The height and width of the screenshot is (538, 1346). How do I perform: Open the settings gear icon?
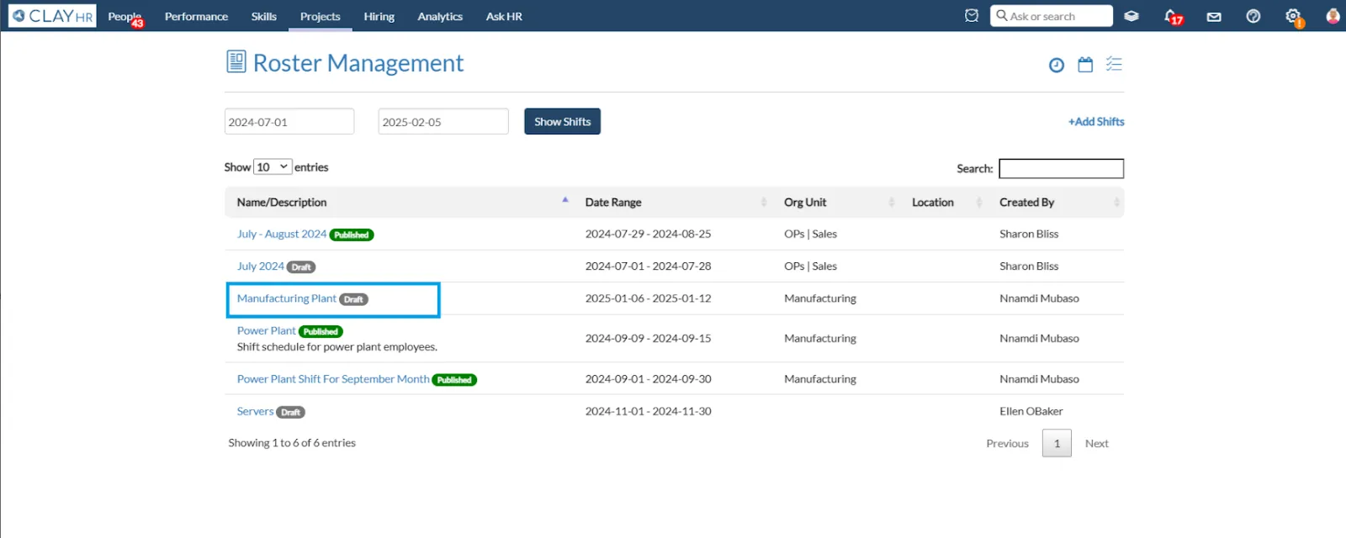pos(1294,17)
